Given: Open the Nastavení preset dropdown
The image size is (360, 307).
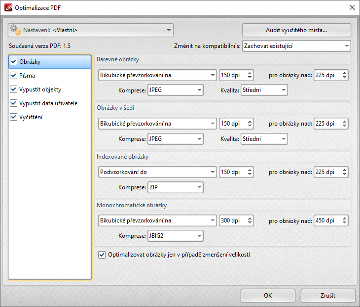Looking at the screenshot, I should pyautogui.click(x=91, y=30).
